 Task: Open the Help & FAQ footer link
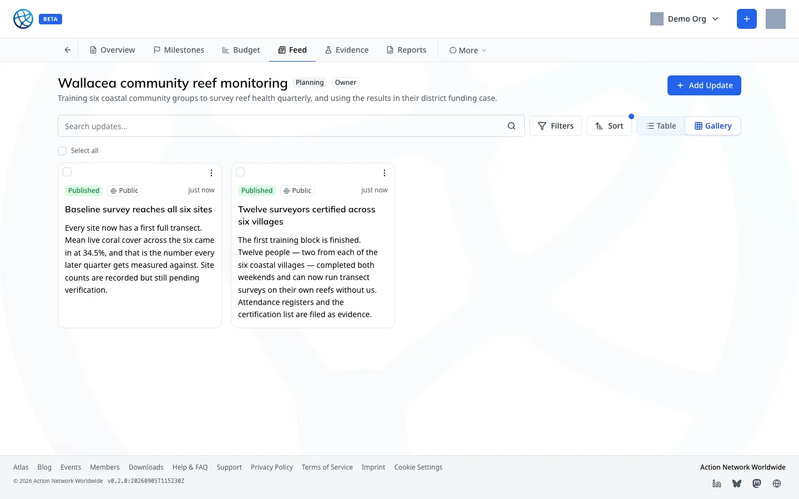point(190,467)
